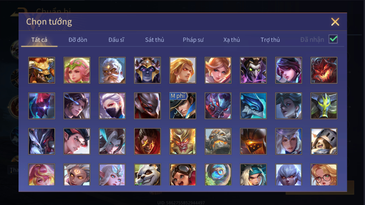Open the Trợ thủ tab
The width and height of the screenshot is (365, 205).
coord(270,40)
